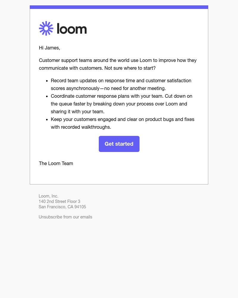Select the bullet about coordinating customer response plans

point(121,104)
